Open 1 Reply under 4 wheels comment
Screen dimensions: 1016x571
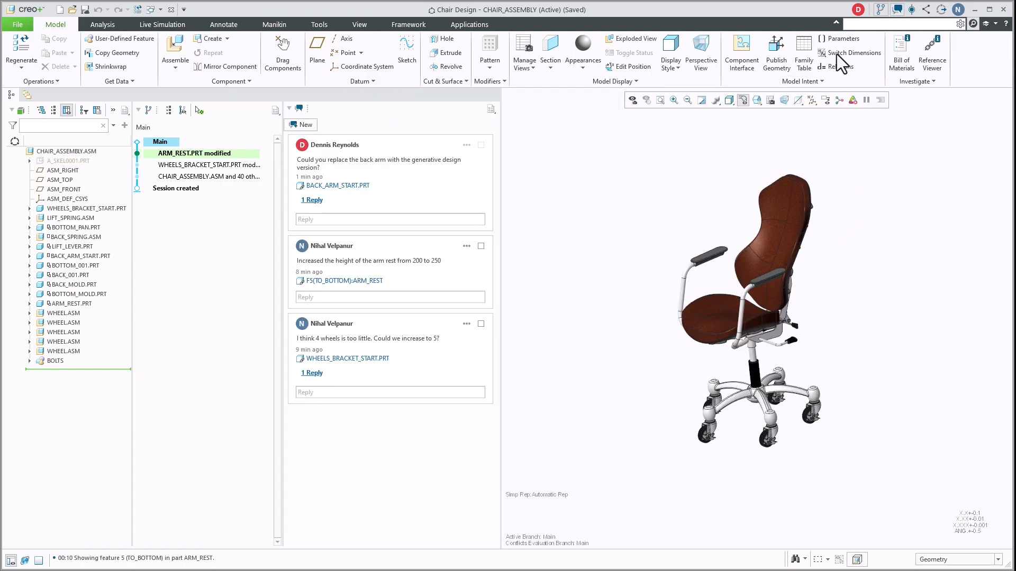point(312,373)
